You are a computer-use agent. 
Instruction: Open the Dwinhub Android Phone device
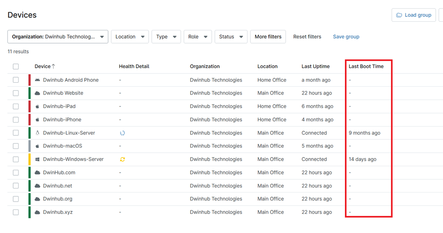pos(70,80)
